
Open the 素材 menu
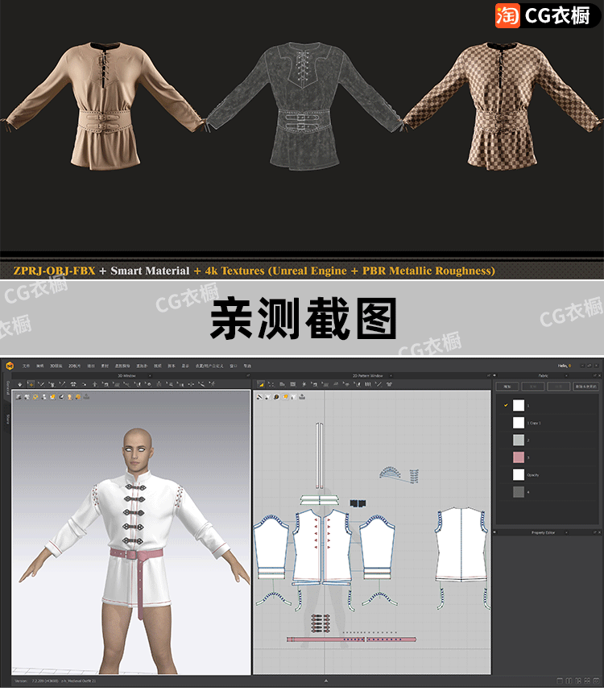(x=105, y=366)
